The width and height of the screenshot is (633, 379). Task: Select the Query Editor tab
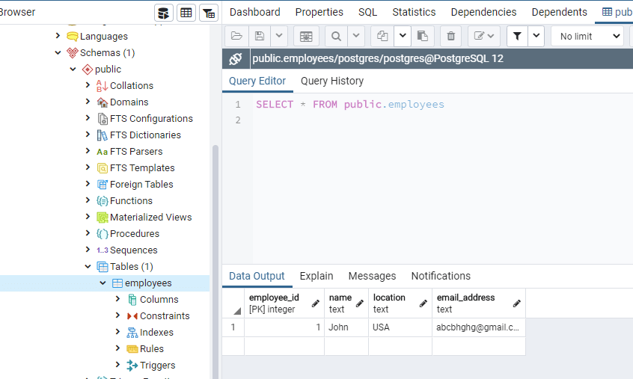[x=257, y=81]
